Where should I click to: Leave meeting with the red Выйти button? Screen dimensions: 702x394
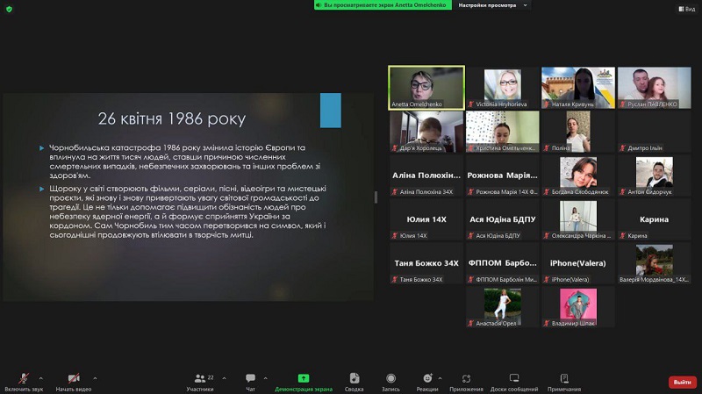tap(682, 382)
